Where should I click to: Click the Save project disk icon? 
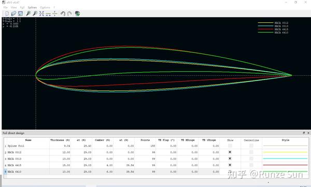[20, 14]
